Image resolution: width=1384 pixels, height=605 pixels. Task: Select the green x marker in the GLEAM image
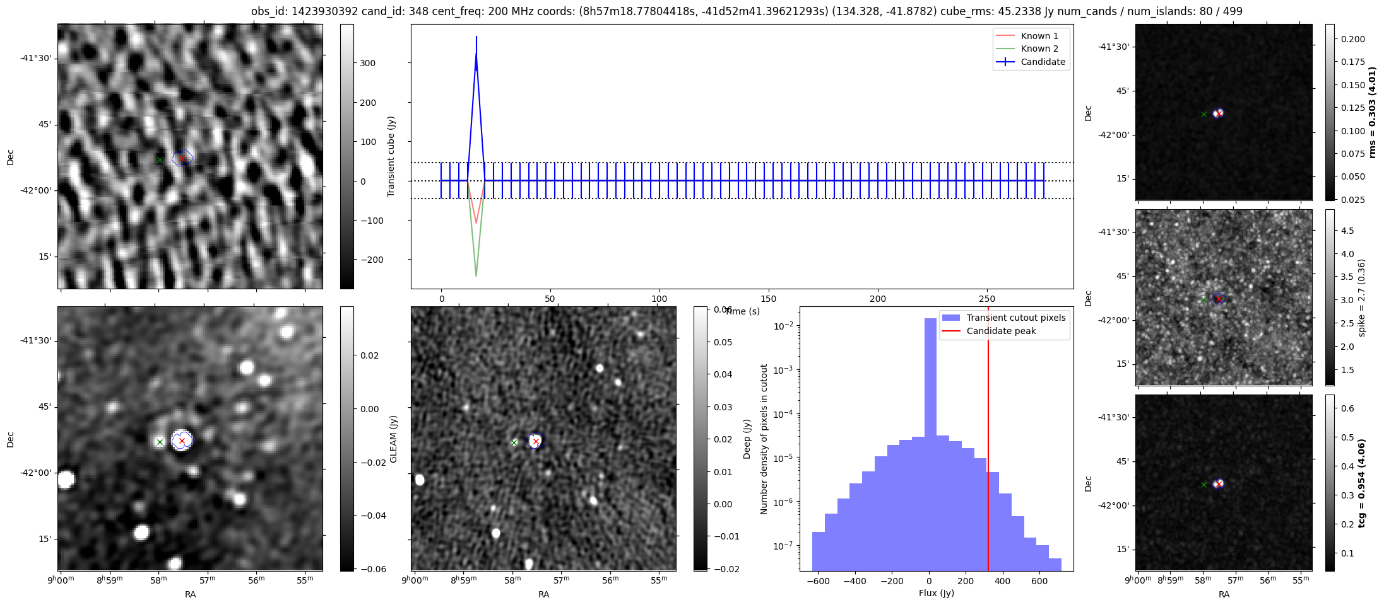160,442
